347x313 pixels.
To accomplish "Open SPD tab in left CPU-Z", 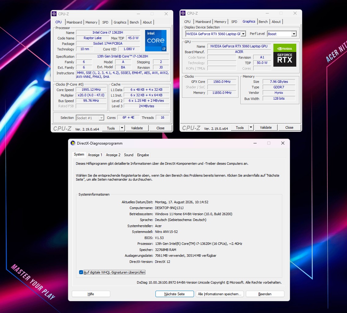I will click(105, 22).
